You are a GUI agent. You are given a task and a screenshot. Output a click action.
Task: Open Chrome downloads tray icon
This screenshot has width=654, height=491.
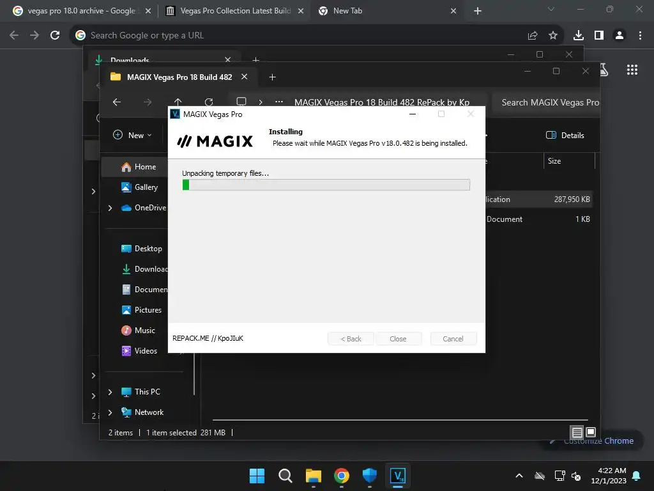[579, 36]
